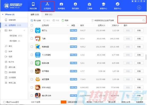
Task: Click the 备份 toolbar button
Action: [x=47, y=20]
